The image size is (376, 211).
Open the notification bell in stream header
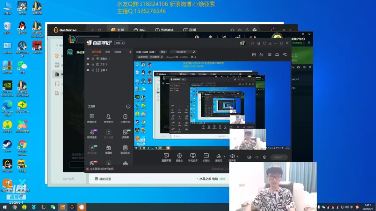point(277,54)
